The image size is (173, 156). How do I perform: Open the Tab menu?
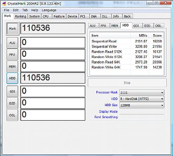pos(25,10)
